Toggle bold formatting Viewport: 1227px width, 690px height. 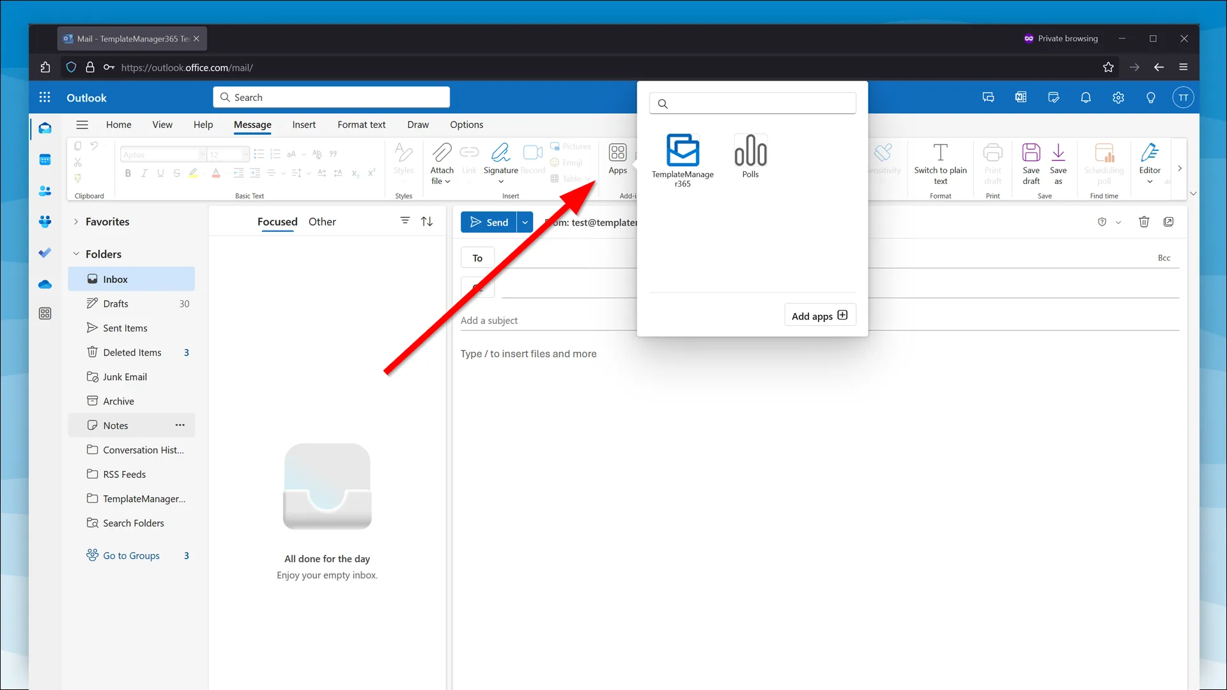pyautogui.click(x=127, y=172)
